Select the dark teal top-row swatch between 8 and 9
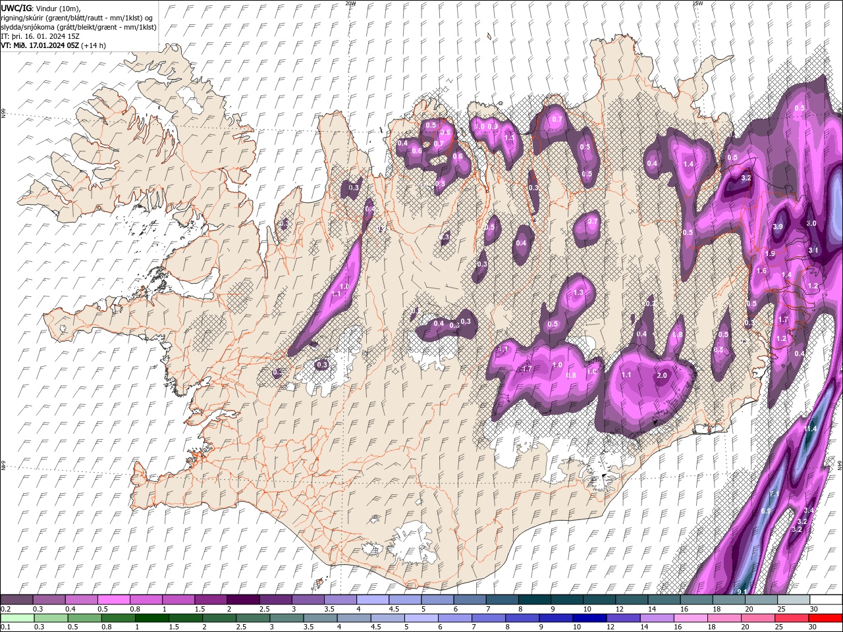 click(x=534, y=600)
